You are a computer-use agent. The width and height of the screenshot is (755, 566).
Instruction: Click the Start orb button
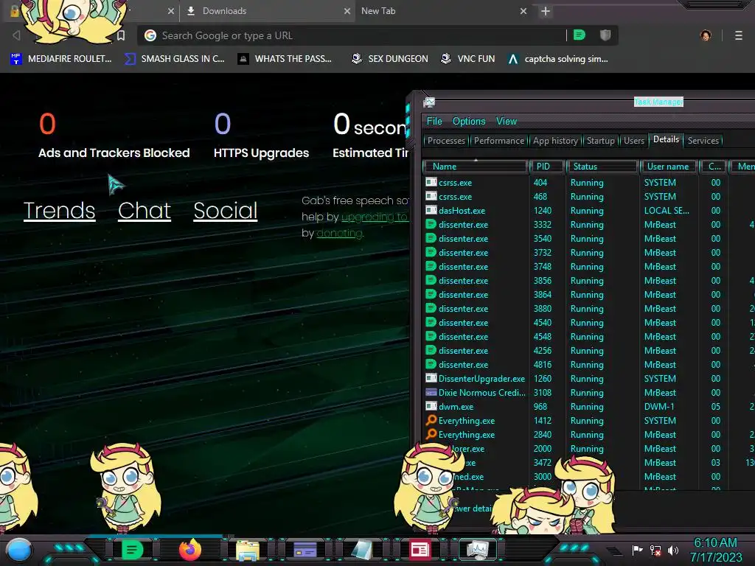click(x=19, y=550)
